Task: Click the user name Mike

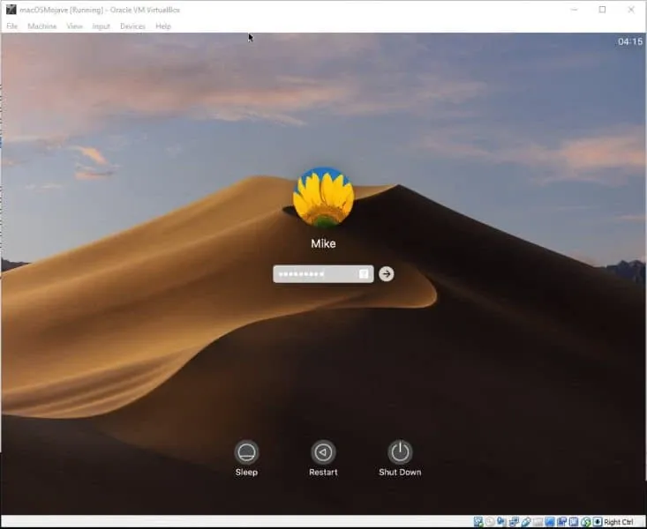Action: (x=323, y=243)
